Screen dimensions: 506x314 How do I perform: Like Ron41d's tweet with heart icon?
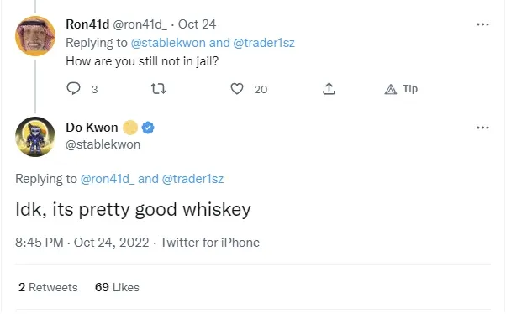(x=237, y=89)
